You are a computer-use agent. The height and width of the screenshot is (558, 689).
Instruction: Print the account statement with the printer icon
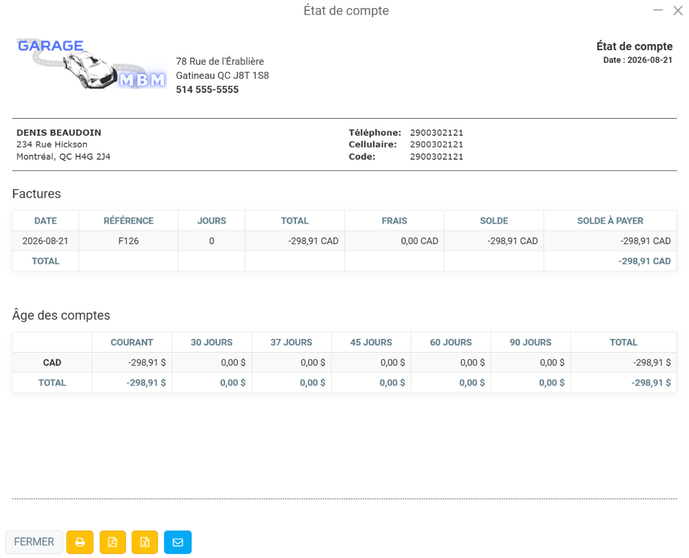coord(80,542)
